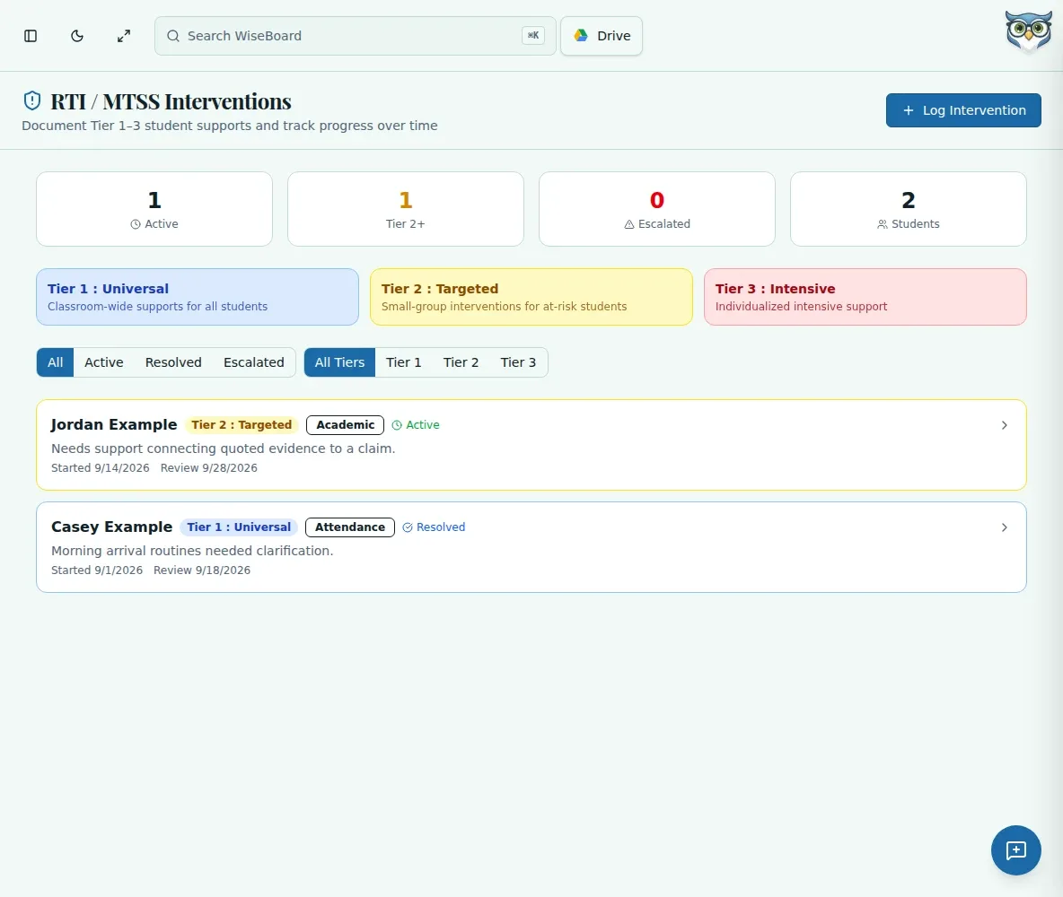Click the Active count stat card
1063x897 pixels.
pos(154,209)
